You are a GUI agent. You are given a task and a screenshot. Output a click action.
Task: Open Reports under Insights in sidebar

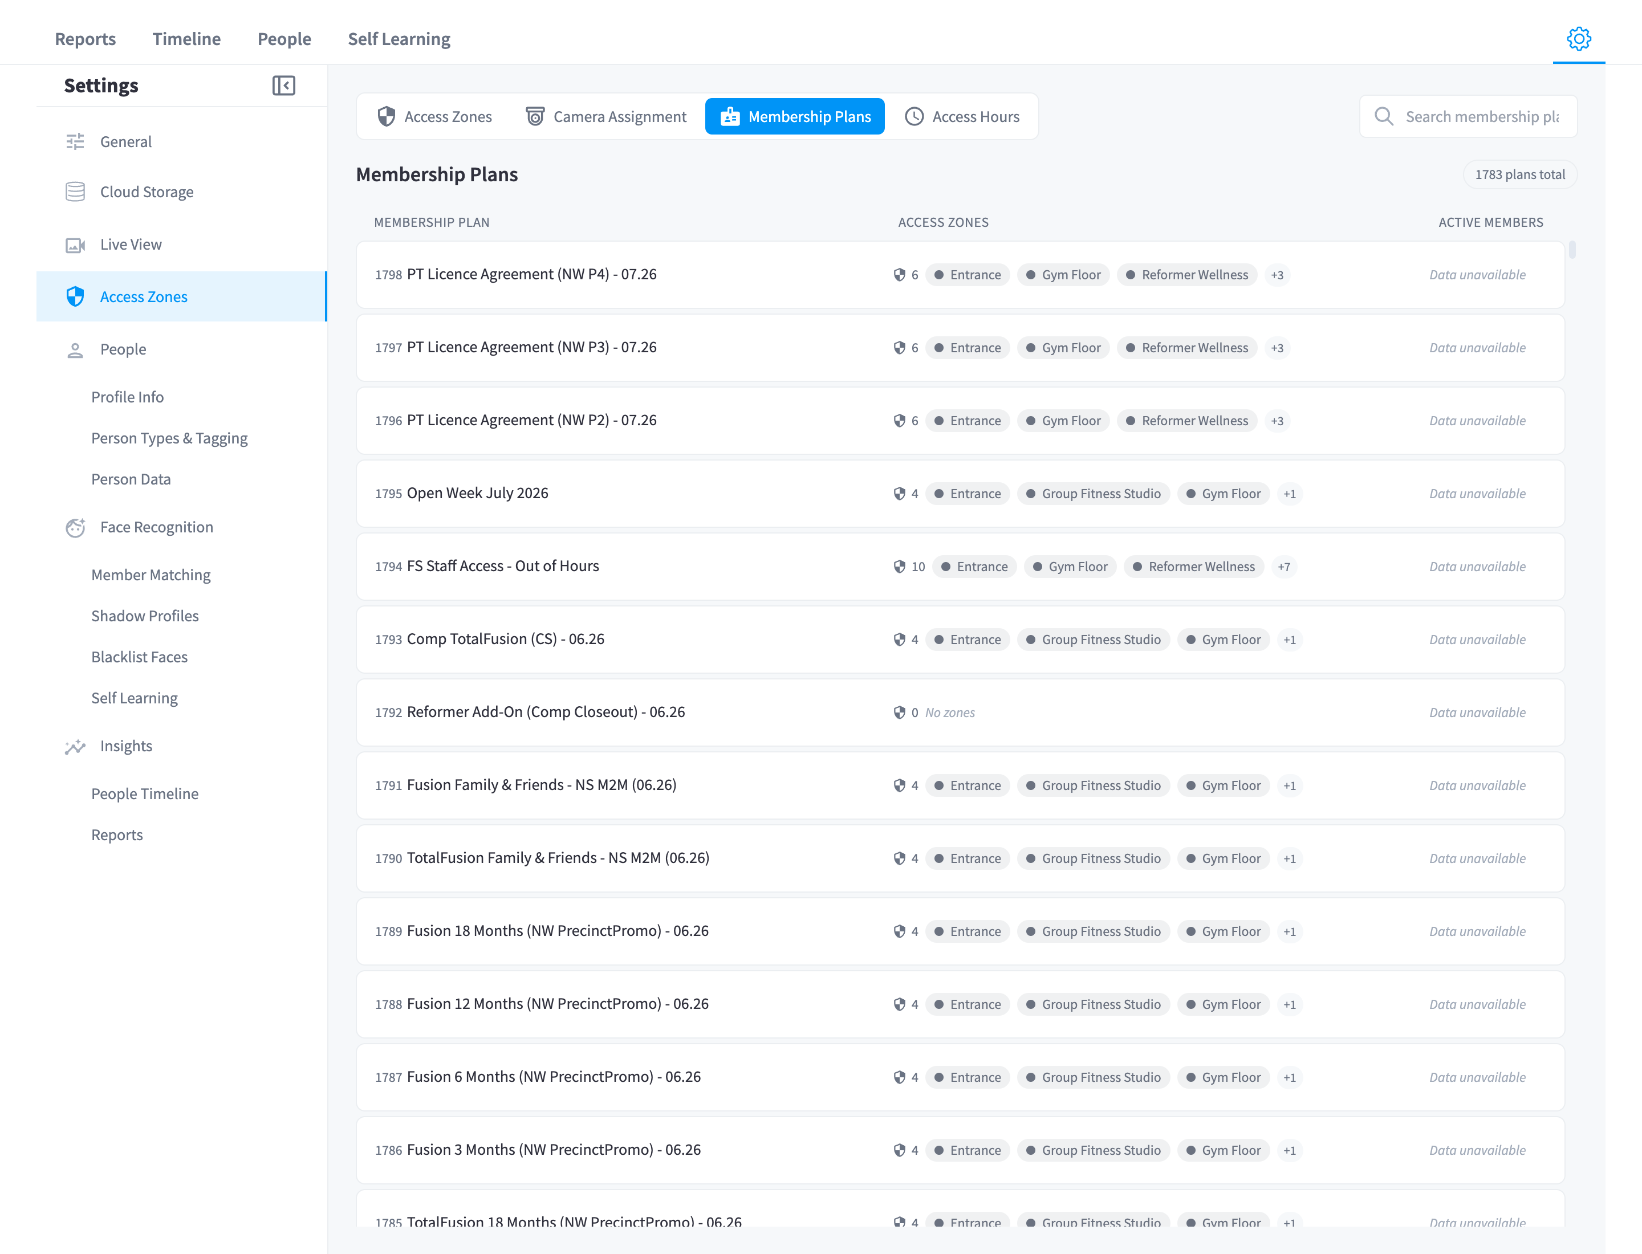pyautogui.click(x=116, y=834)
